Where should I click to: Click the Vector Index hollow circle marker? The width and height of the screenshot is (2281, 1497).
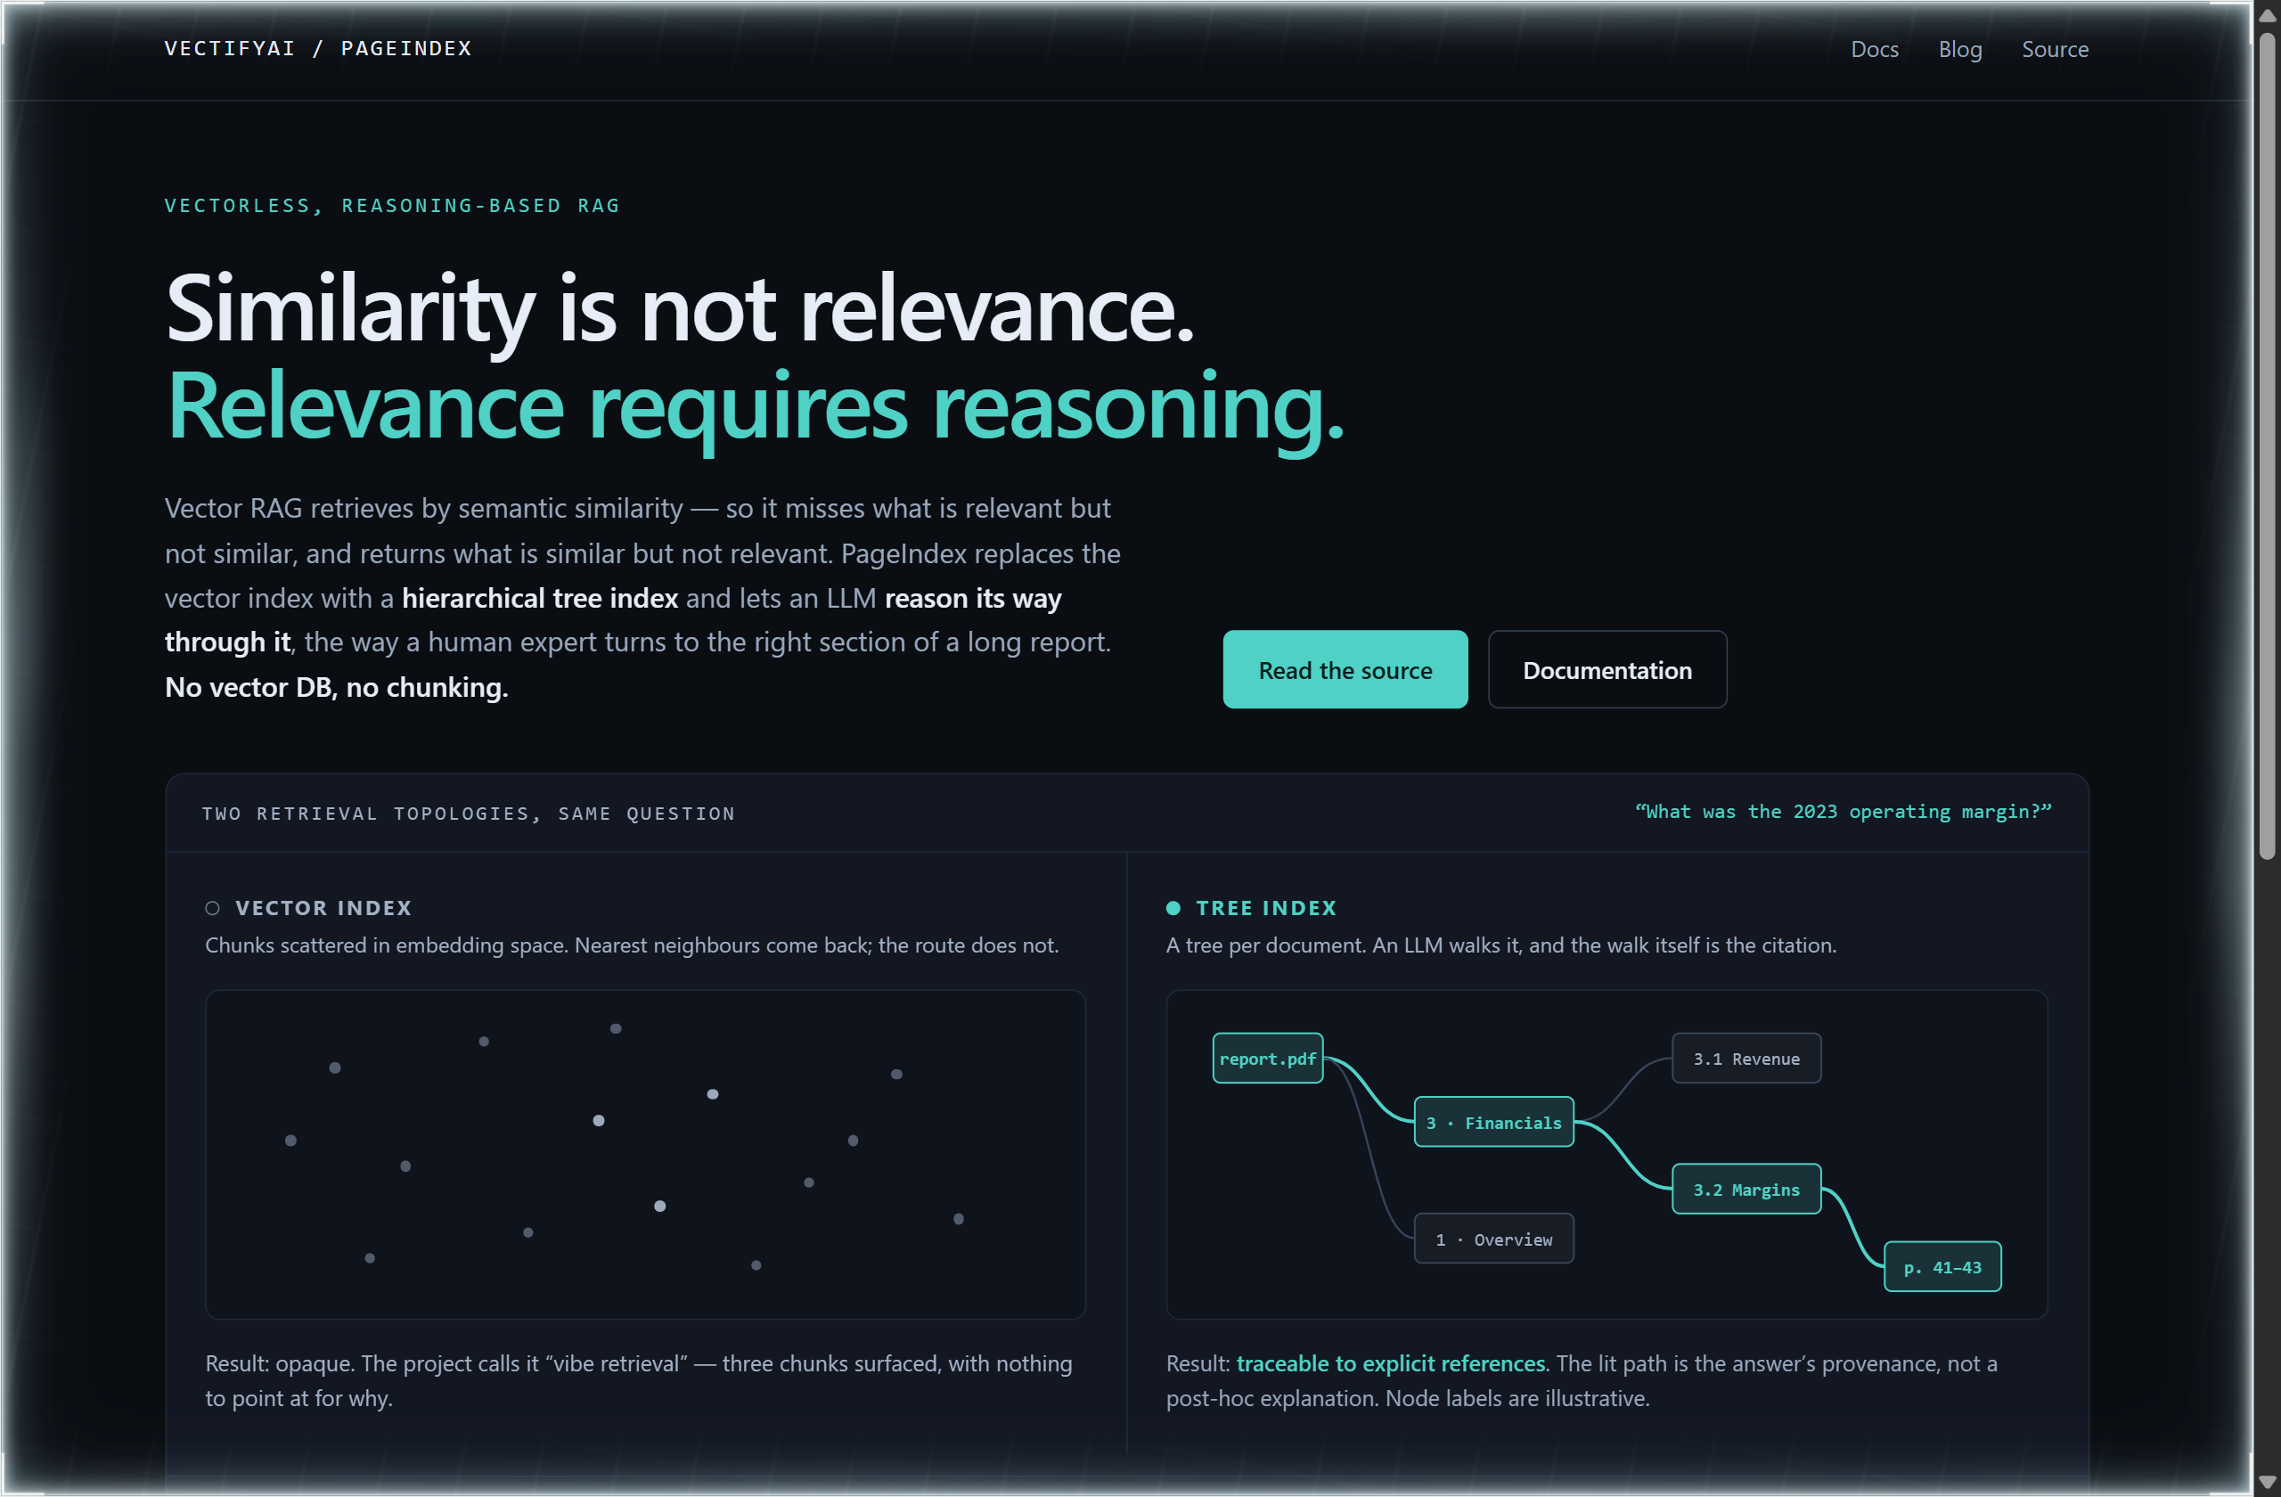click(212, 908)
